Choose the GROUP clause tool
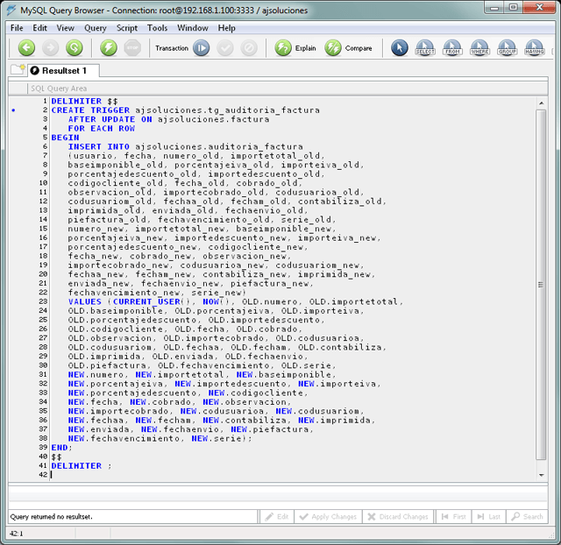The image size is (561, 545). point(507,48)
